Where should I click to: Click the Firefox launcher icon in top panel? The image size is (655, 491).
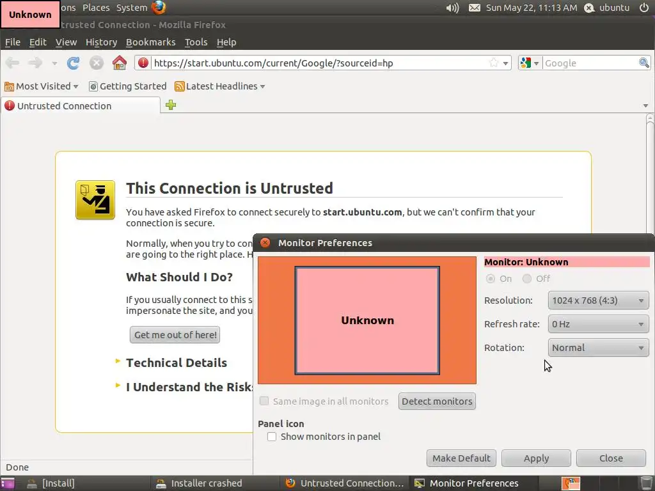tap(159, 8)
